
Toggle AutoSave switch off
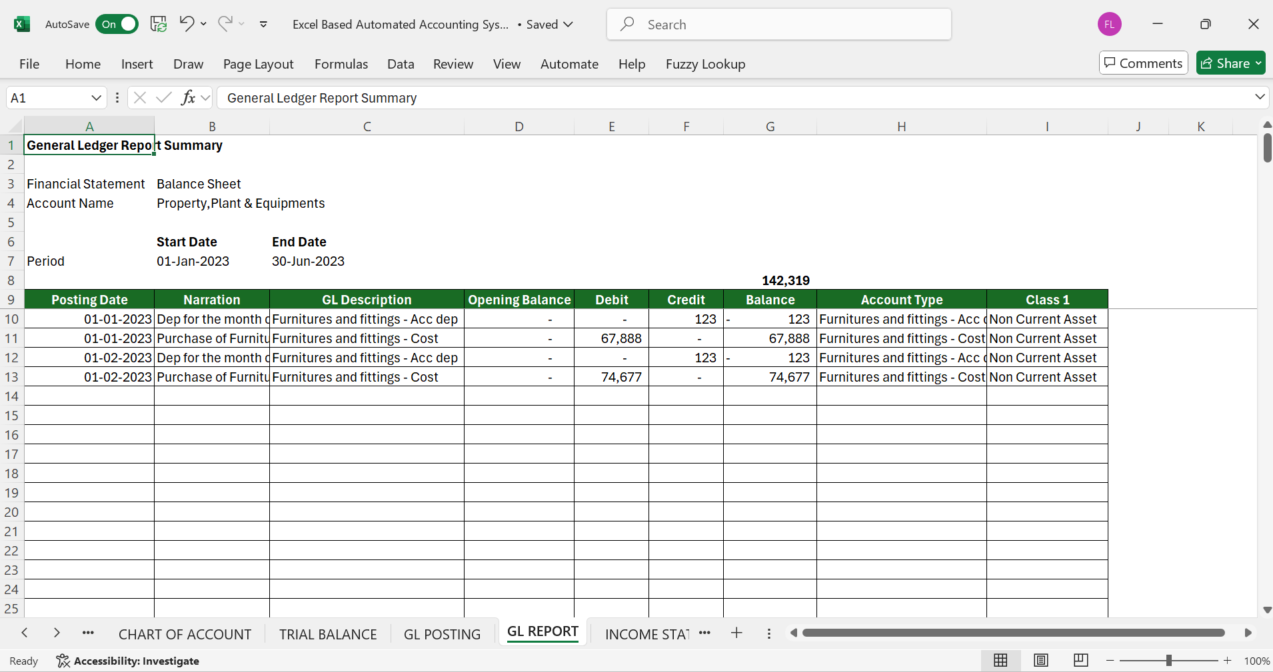point(117,25)
